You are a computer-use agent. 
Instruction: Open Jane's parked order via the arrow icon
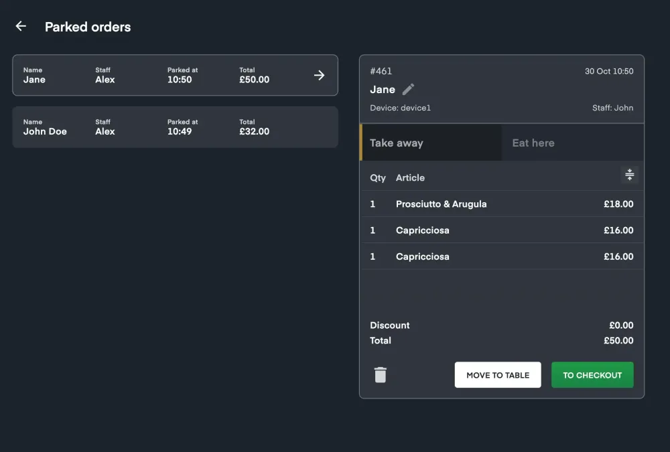[x=320, y=75]
